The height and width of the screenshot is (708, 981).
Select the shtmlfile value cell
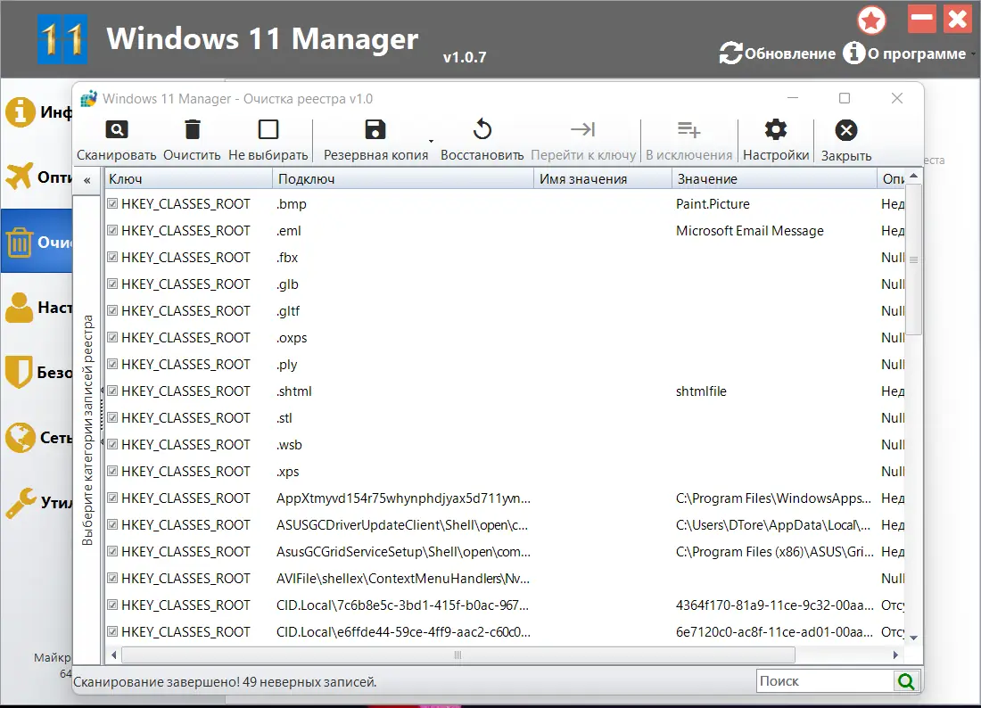pyautogui.click(x=701, y=391)
